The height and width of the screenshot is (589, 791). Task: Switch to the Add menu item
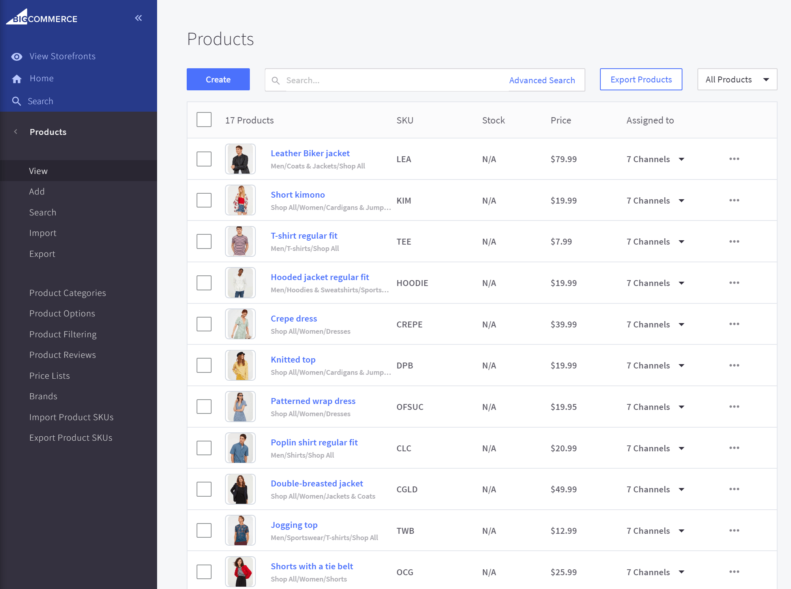click(37, 191)
